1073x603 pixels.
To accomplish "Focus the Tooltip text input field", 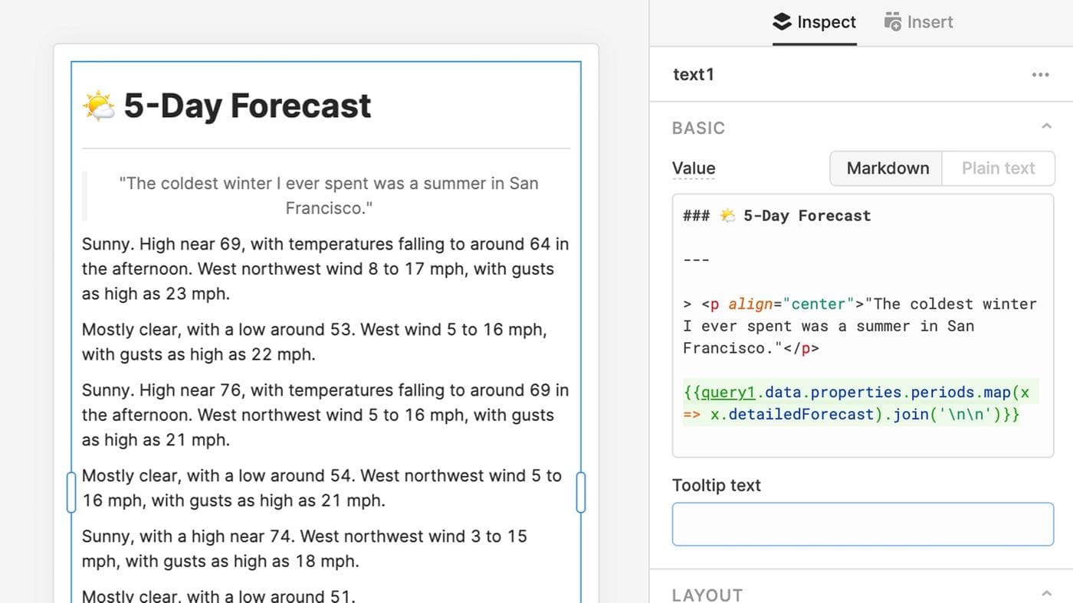I will point(862,524).
